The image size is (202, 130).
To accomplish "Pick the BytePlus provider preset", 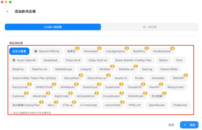I will pyautogui.click(x=139, y=51).
